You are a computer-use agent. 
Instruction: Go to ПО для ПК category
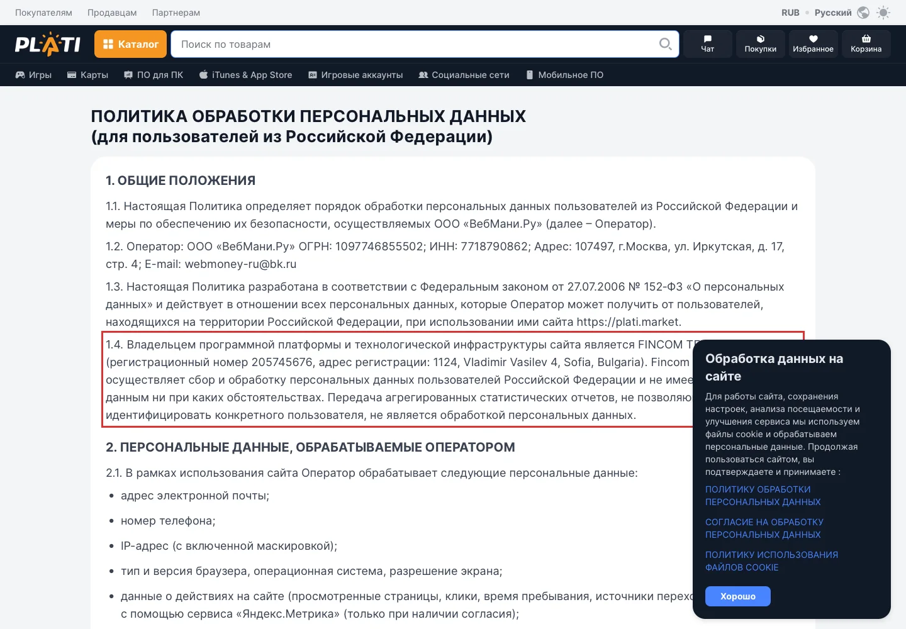154,75
